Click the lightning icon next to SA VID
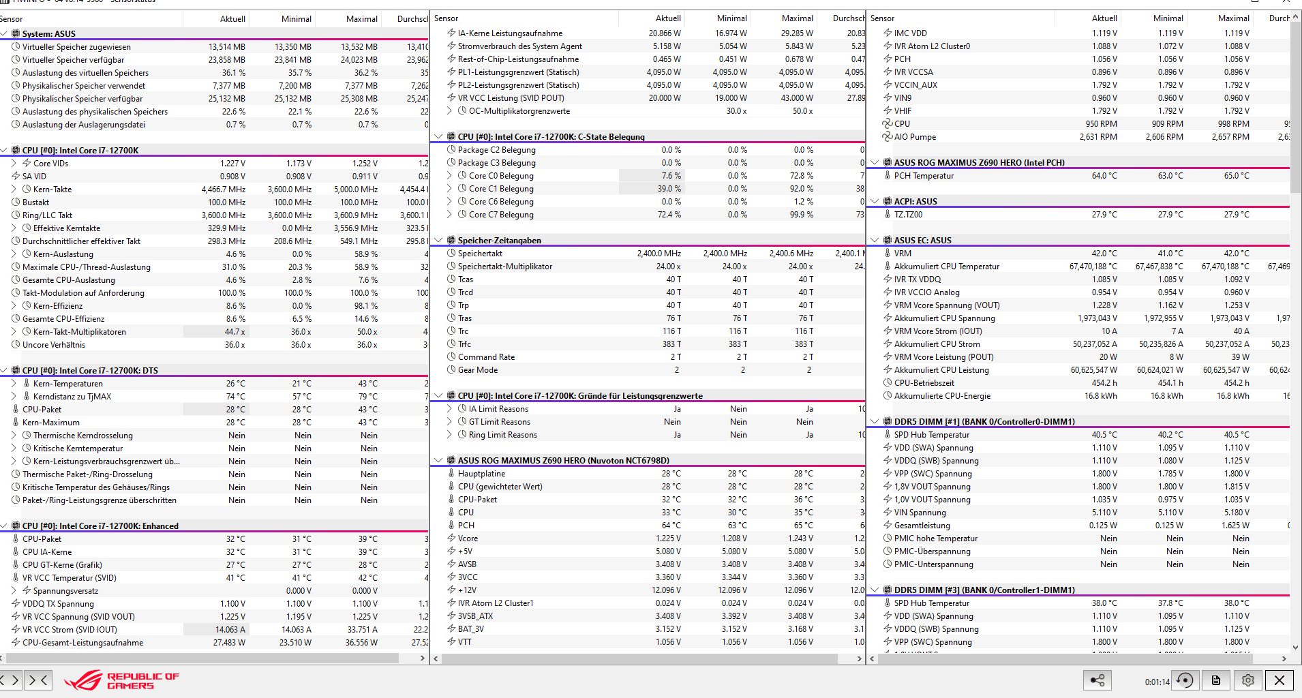The height and width of the screenshot is (698, 1302). [x=16, y=176]
